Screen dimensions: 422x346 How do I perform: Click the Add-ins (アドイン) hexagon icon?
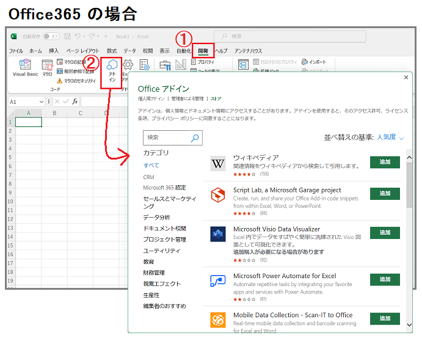112,65
